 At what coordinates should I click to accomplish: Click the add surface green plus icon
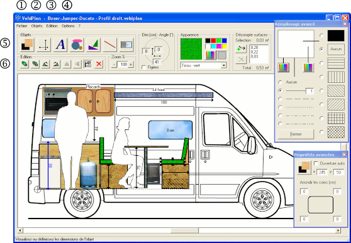241,49
